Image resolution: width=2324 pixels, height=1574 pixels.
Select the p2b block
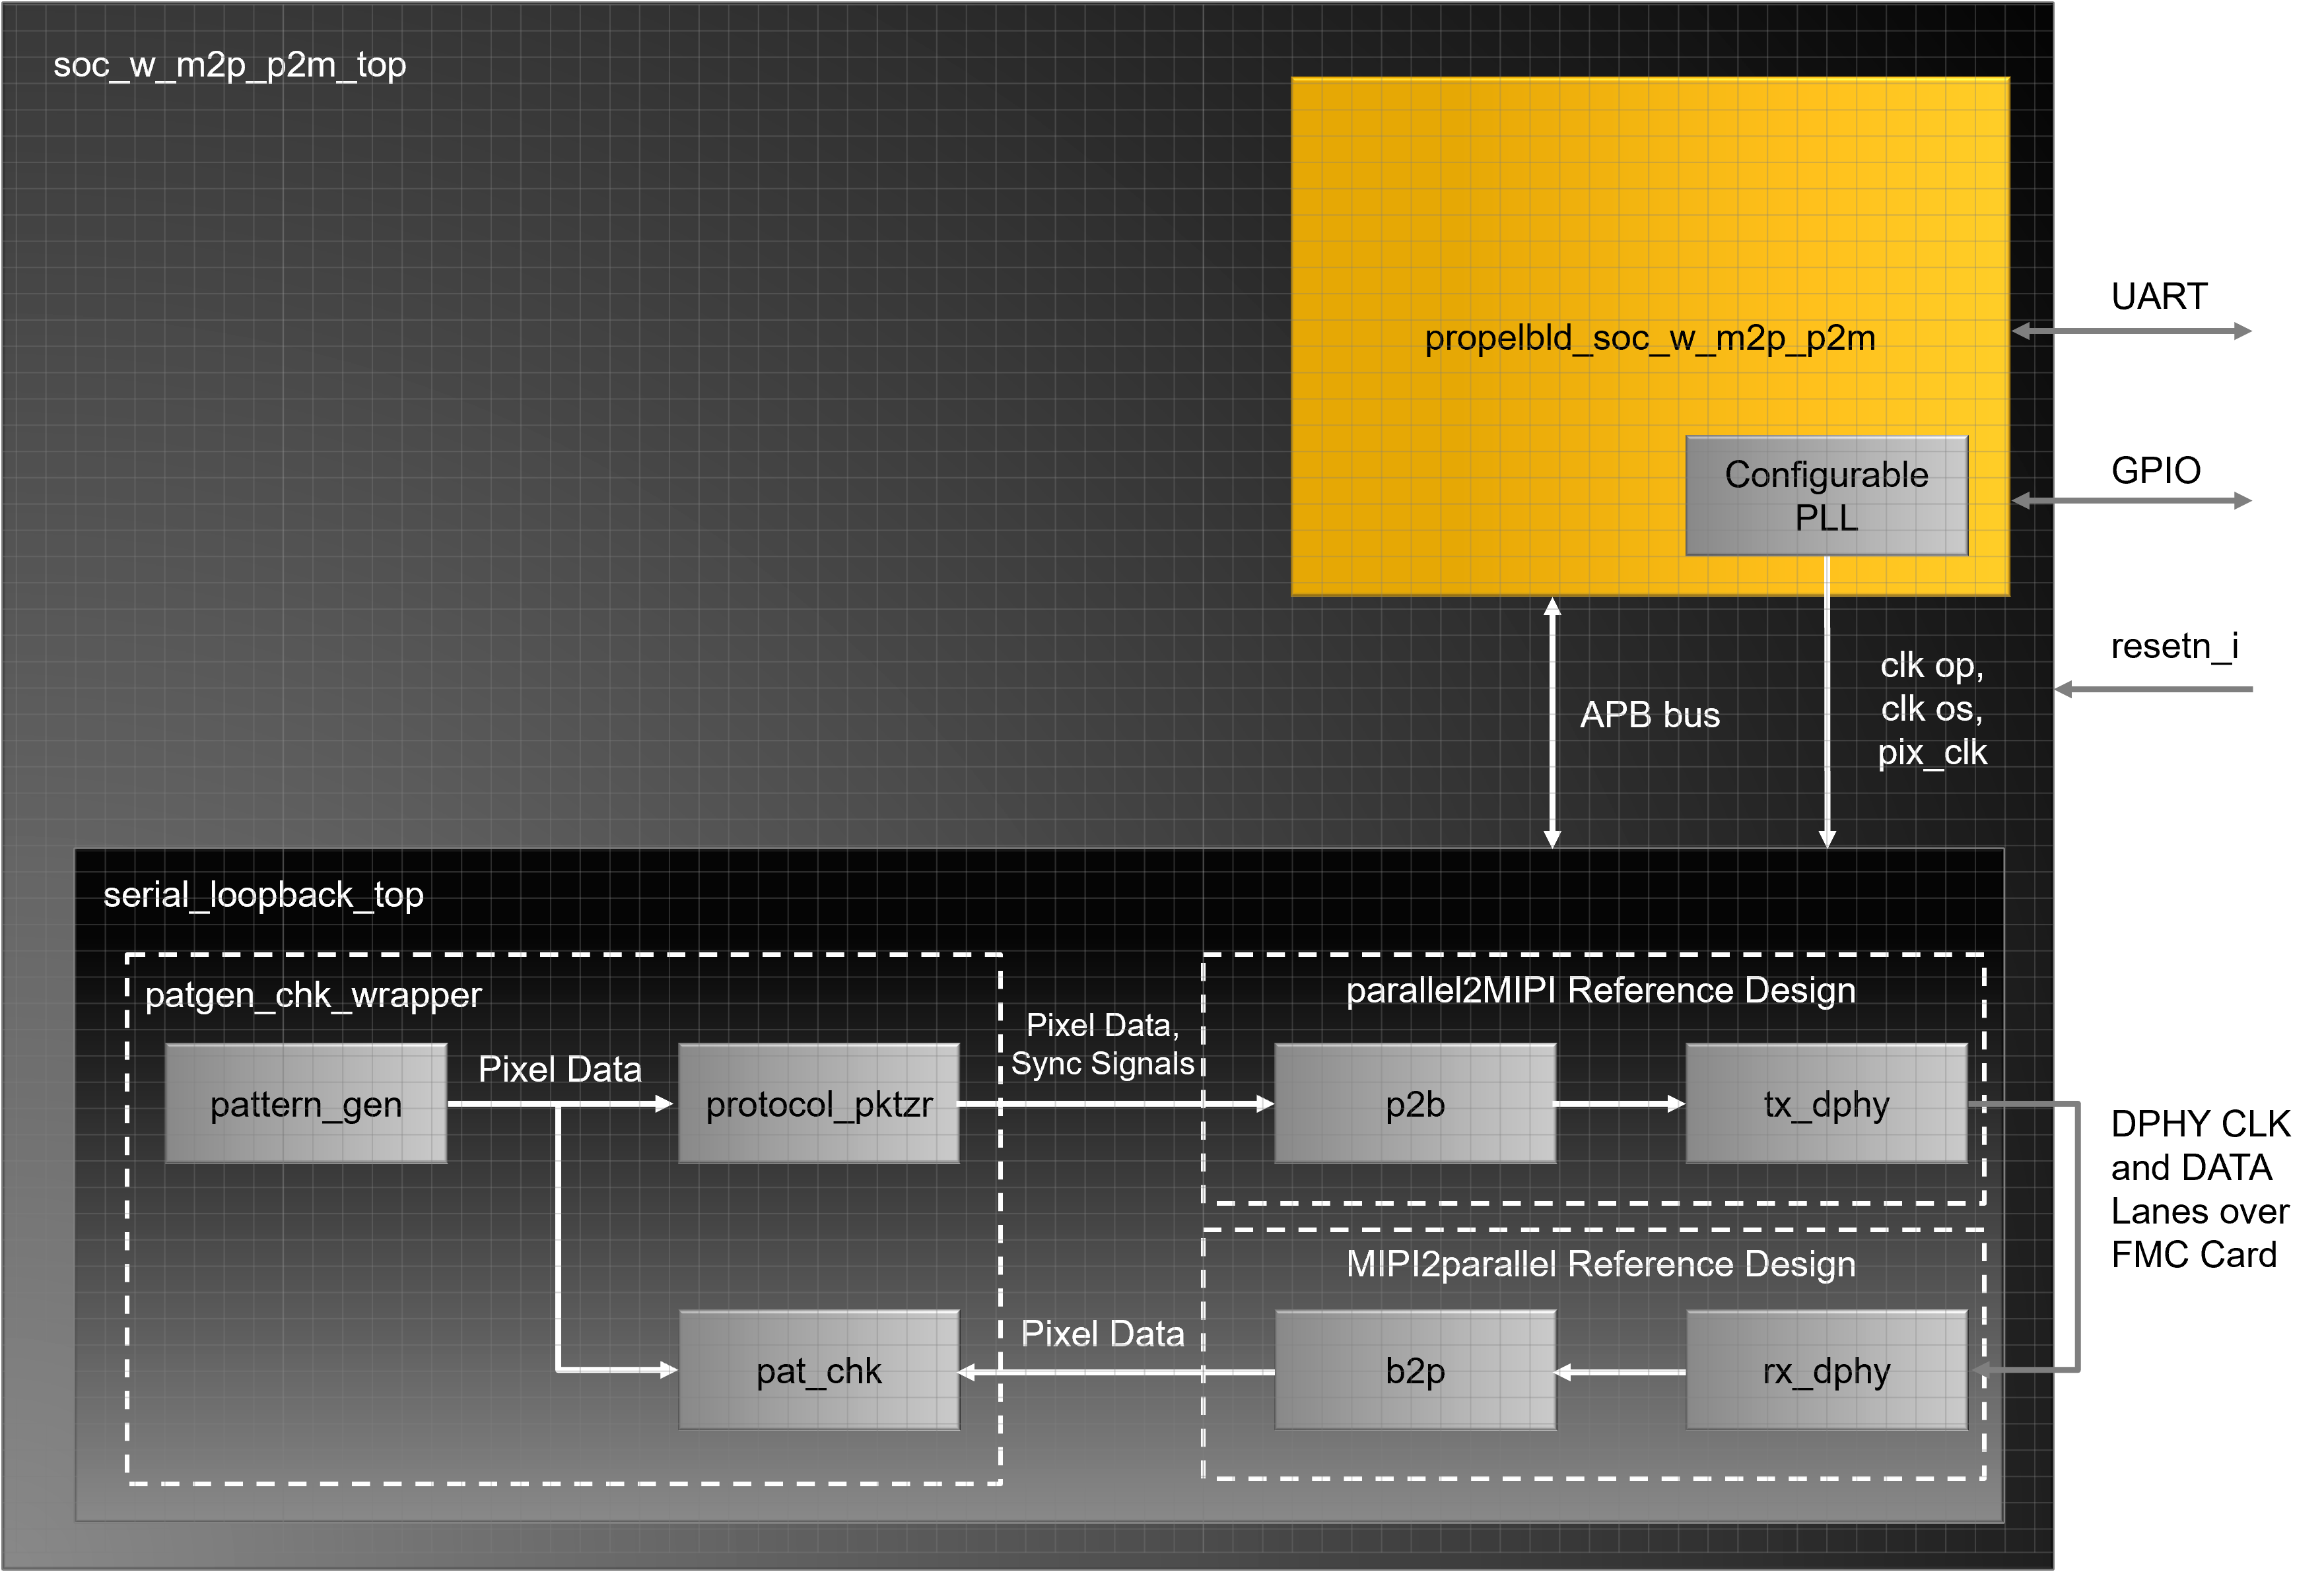(x=1415, y=1104)
